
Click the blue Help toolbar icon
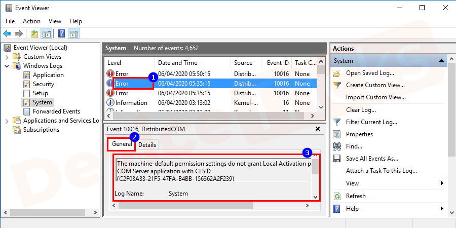coord(62,34)
